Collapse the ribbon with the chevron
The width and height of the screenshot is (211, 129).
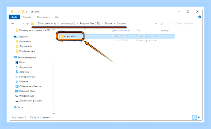click(195, 17)
